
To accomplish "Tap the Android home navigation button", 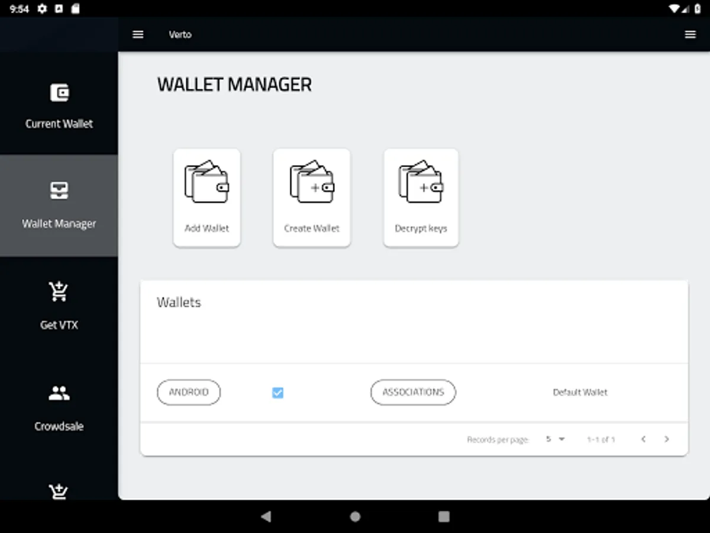I will coord(355,516).
